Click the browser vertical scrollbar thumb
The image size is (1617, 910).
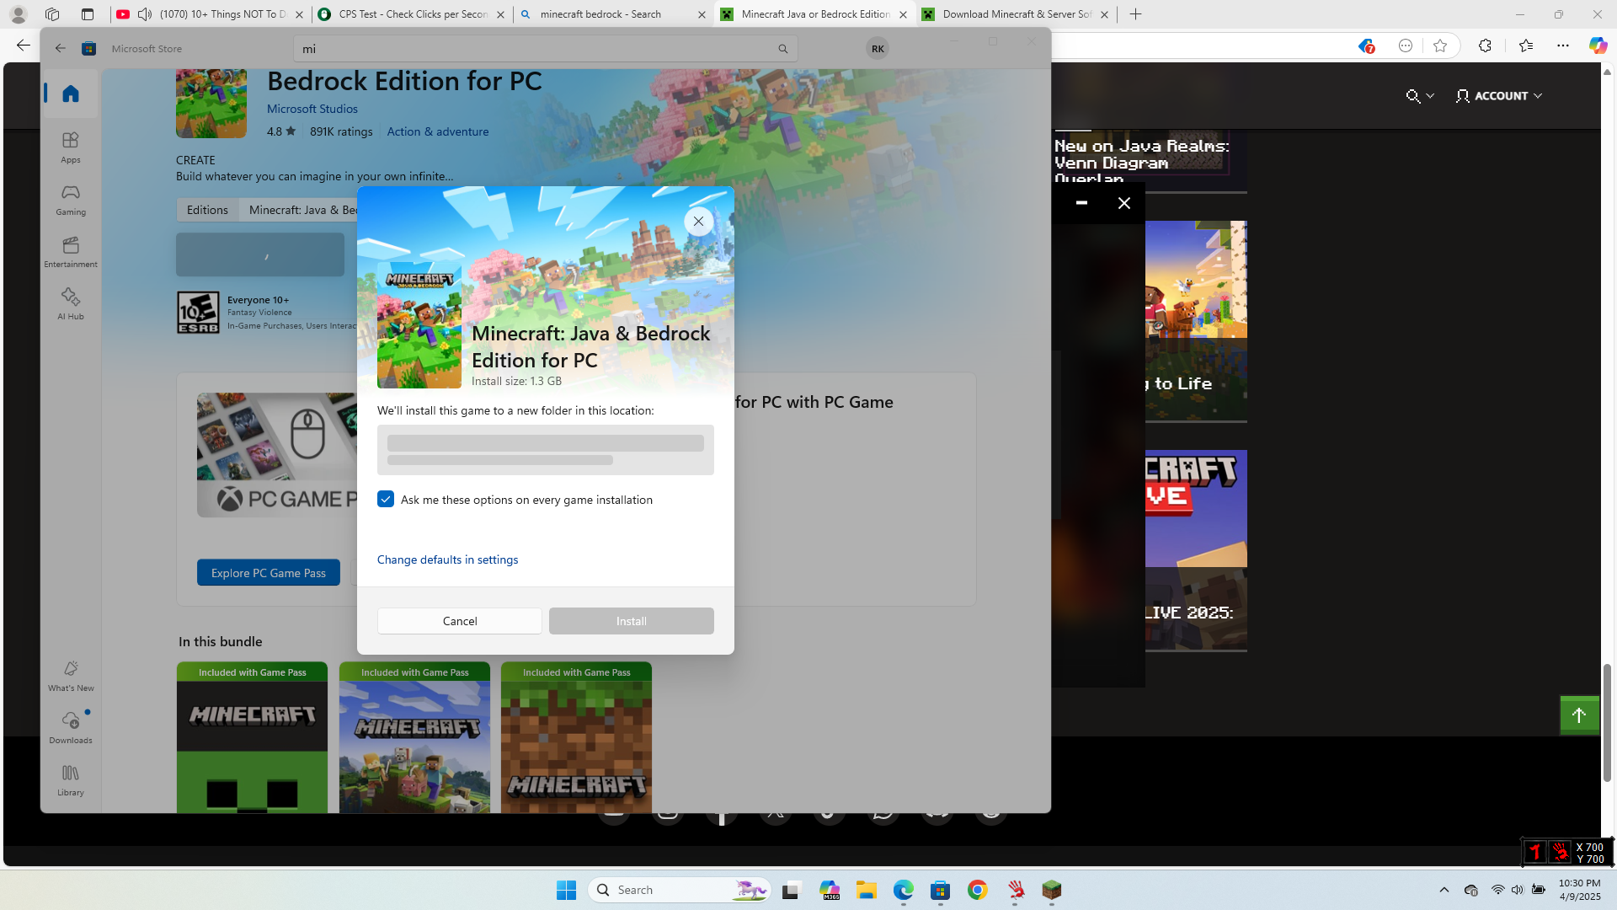[x=1607, y=721]
